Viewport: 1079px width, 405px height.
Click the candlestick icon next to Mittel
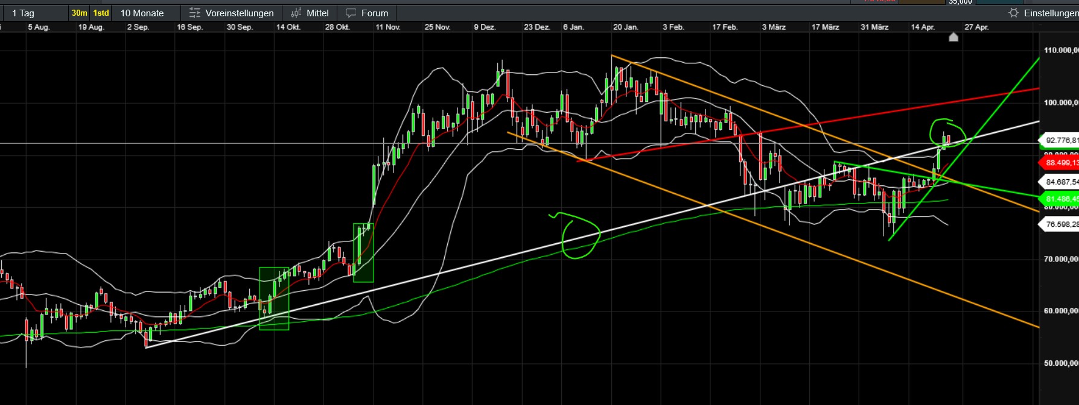[x=296, y=13]
